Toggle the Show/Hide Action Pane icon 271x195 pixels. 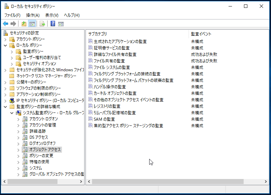61,24
